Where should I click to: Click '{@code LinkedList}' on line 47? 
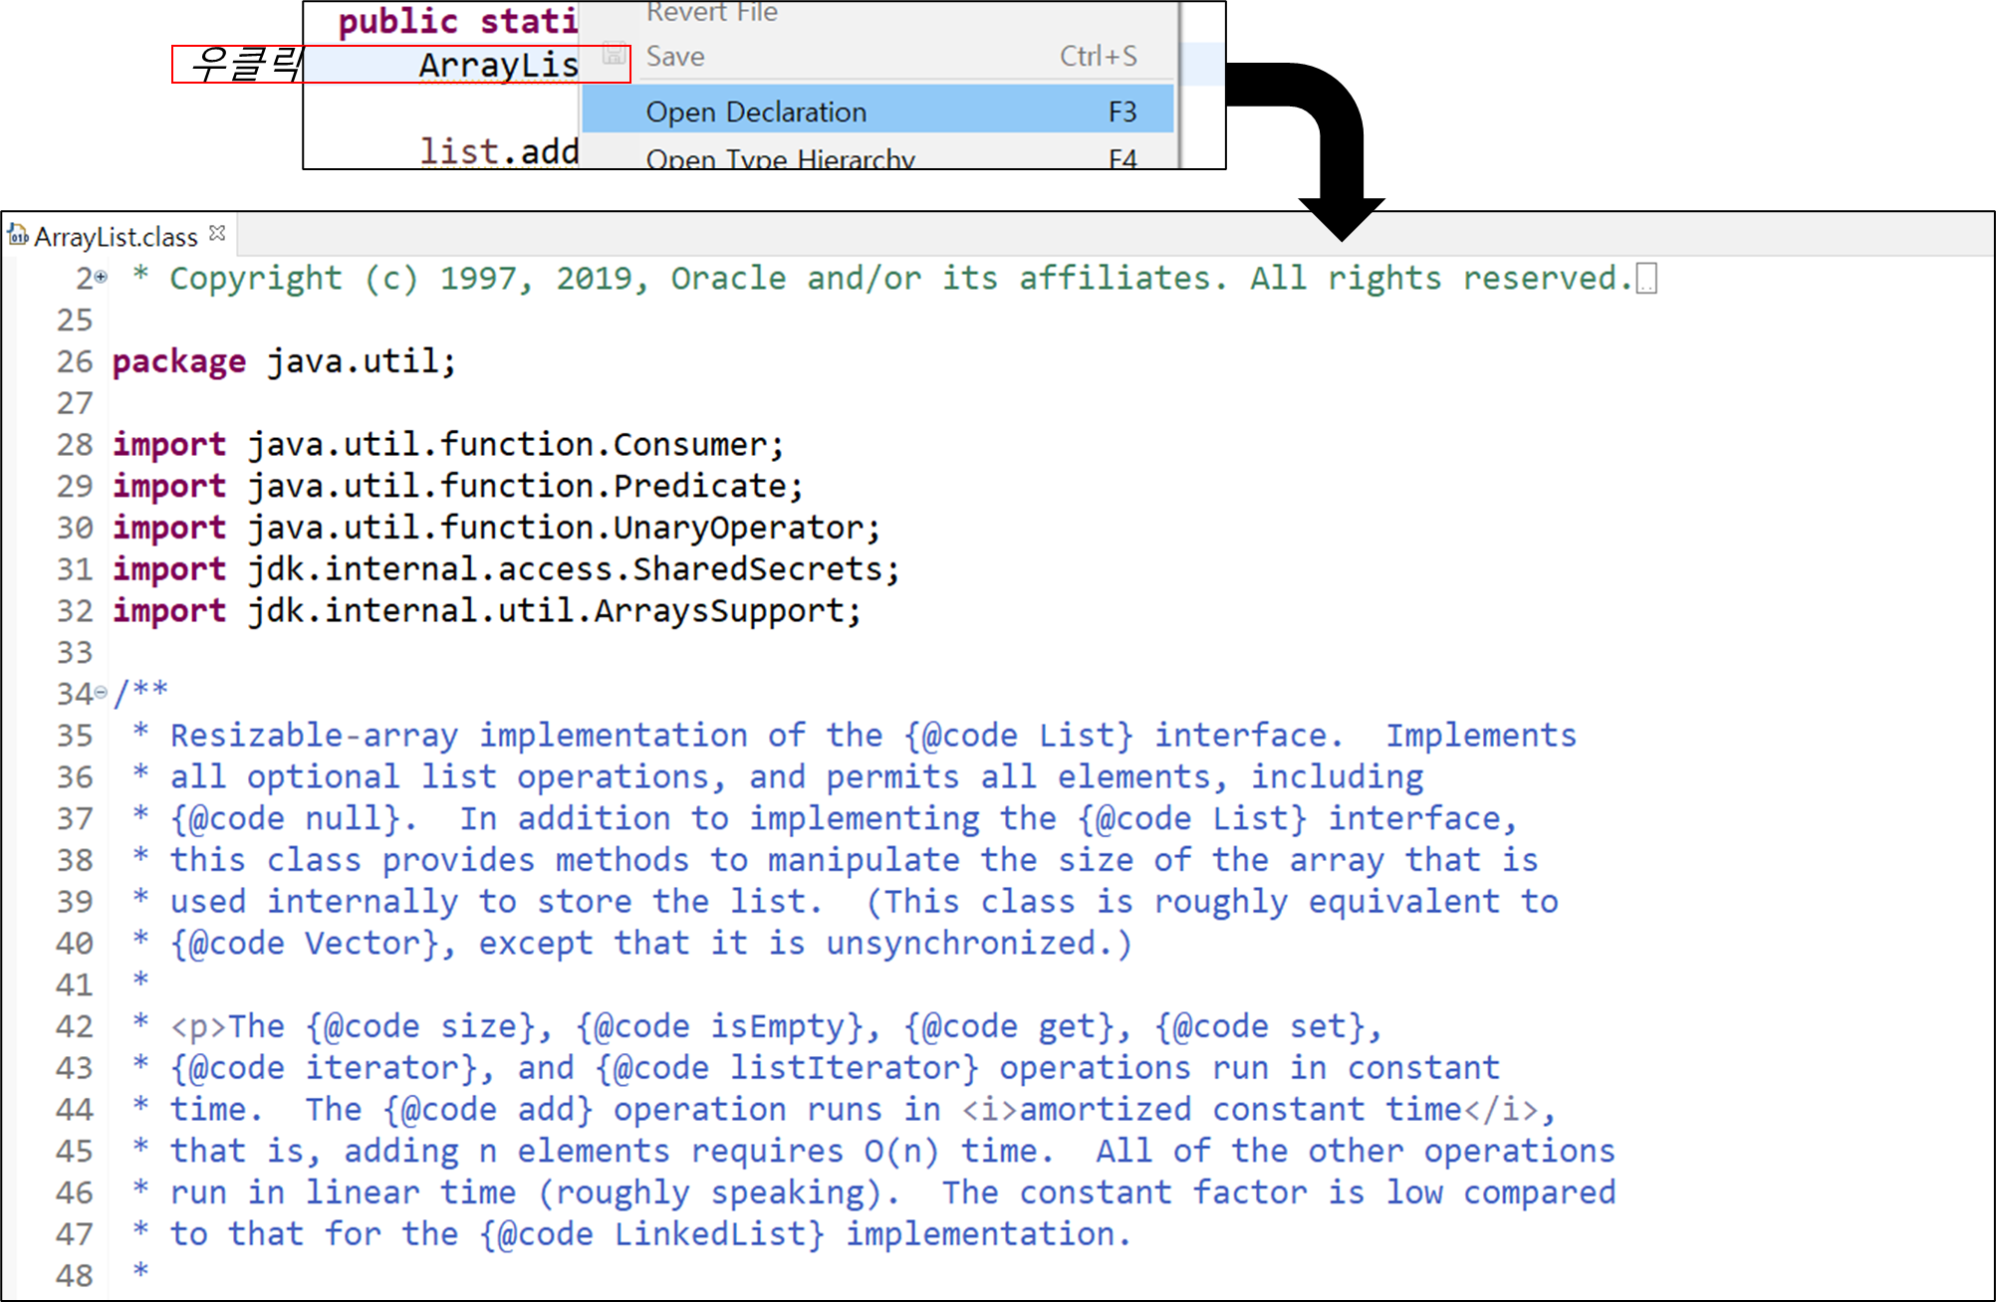(x=652, y=1234)
